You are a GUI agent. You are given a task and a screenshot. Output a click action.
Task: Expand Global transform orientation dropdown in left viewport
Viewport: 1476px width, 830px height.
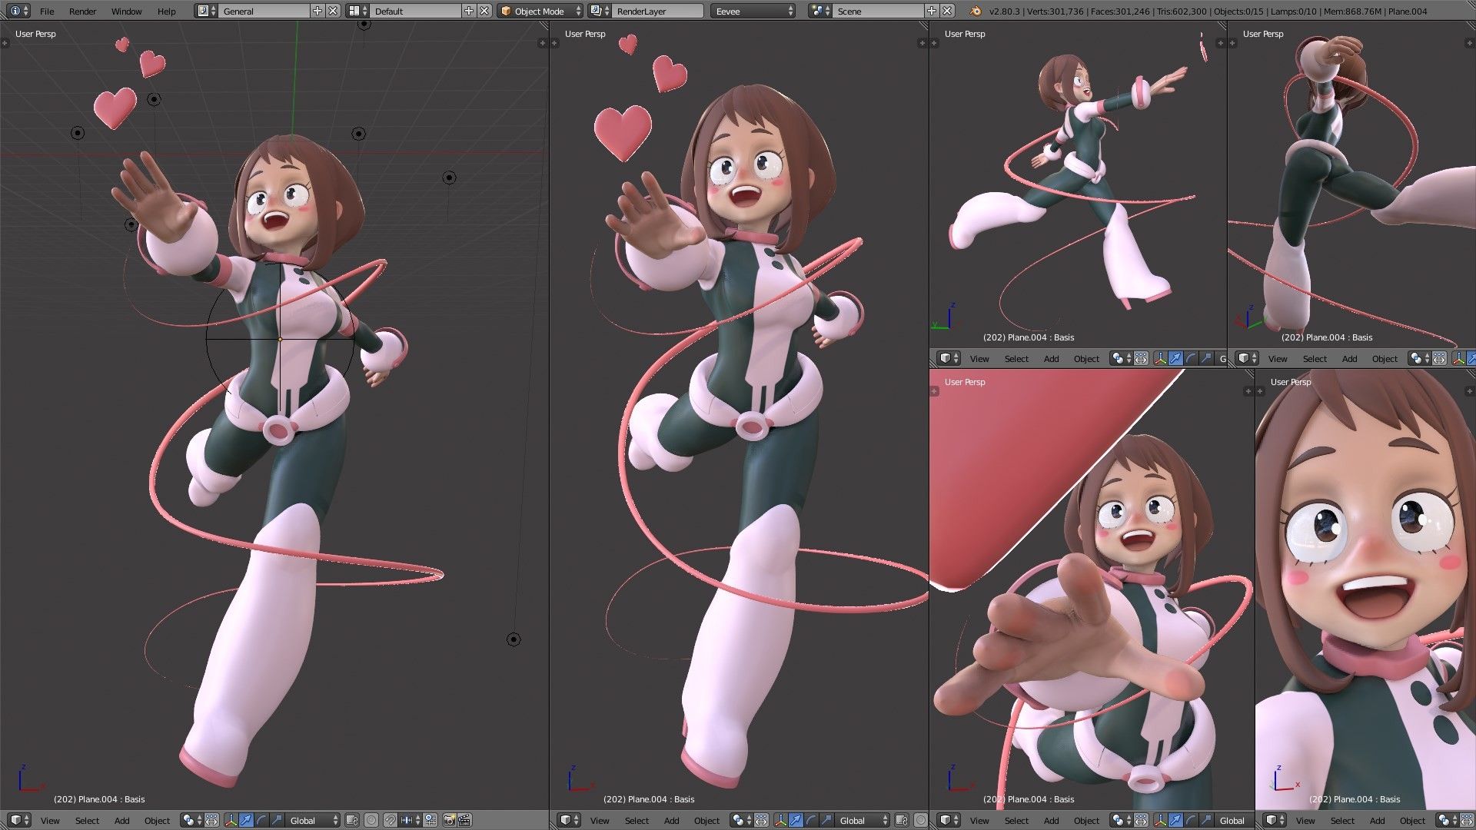313,820
